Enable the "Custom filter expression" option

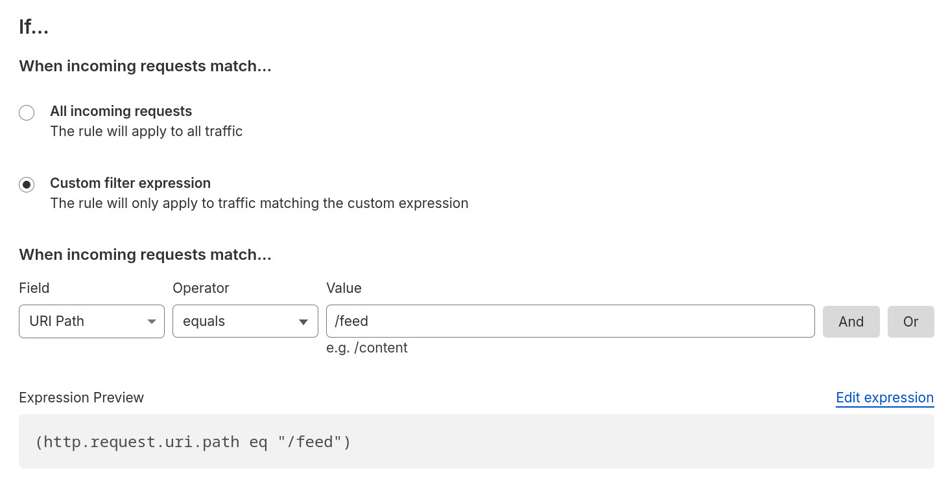point(27,185)
